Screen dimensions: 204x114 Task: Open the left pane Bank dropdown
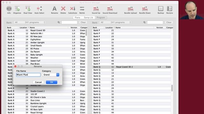click(30, 22)
